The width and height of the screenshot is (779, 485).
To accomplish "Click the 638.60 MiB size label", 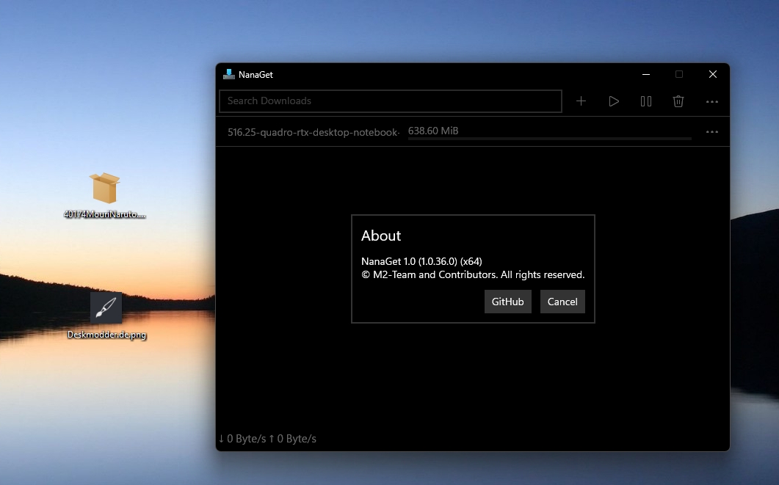I will pyautogui.click(x=433, y=131).
